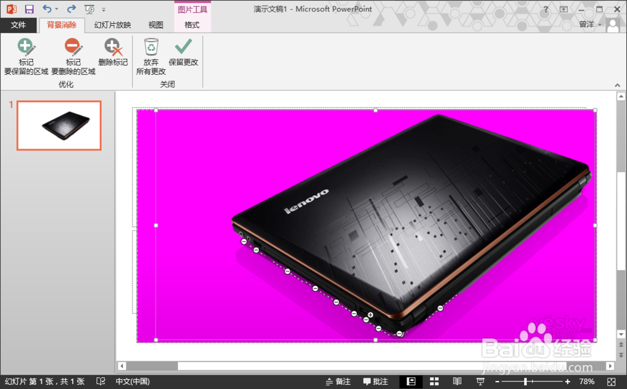Collapse the ribbon with chevron
This screenshot has width=627, height=389.
618,85
